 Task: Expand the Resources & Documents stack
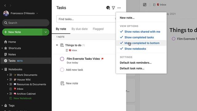point(7,84)
